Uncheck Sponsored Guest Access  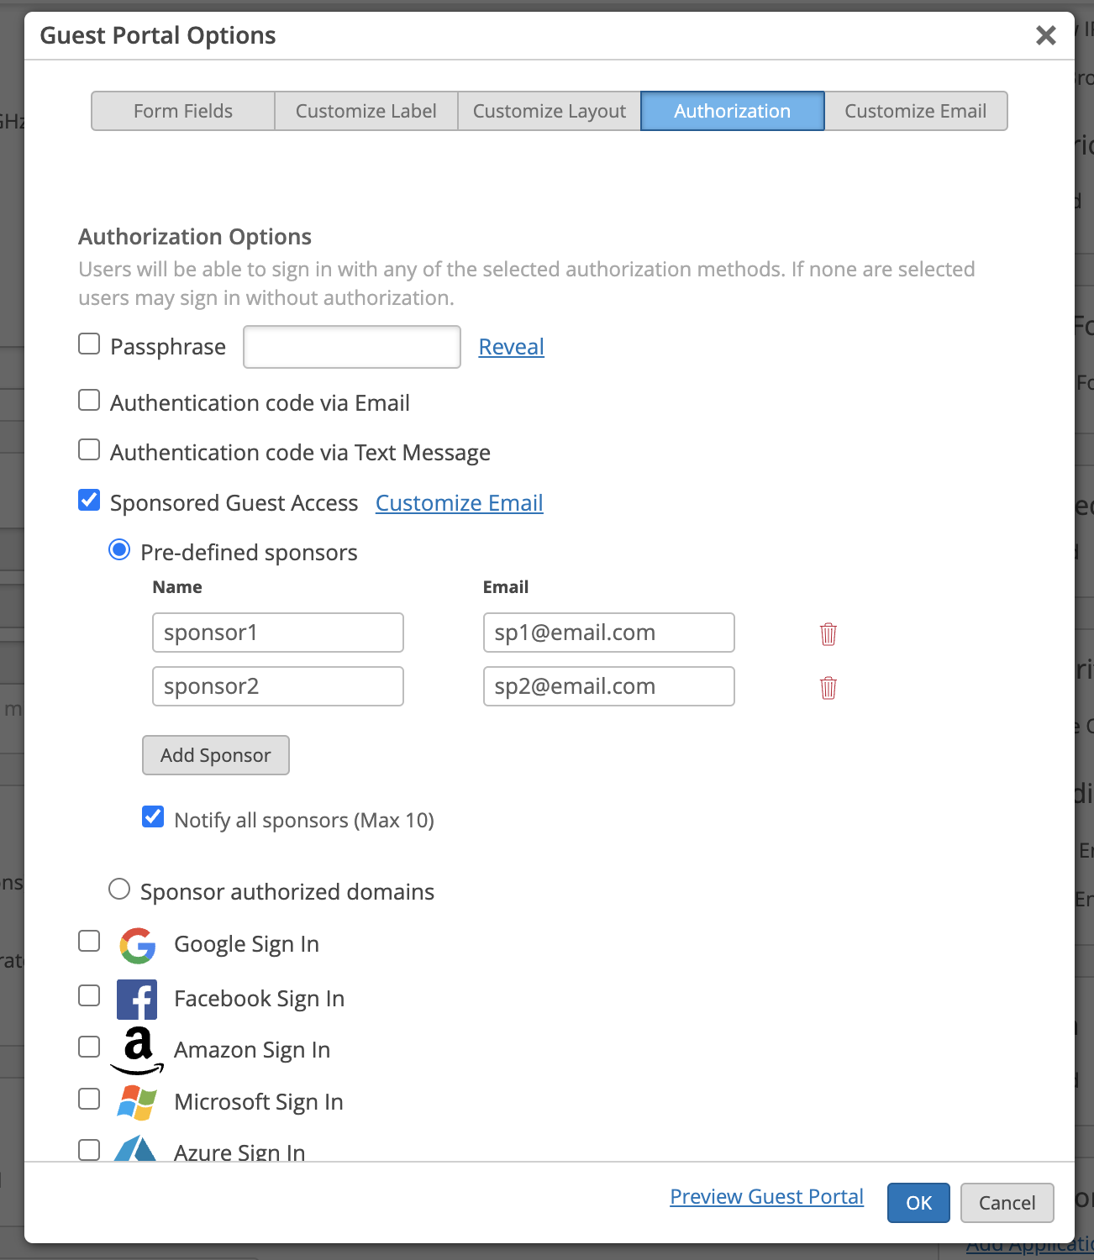point(89,501)
